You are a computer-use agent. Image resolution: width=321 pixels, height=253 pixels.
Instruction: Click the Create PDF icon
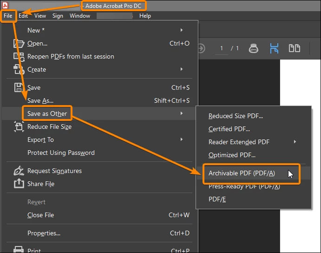tap(19, 69)
